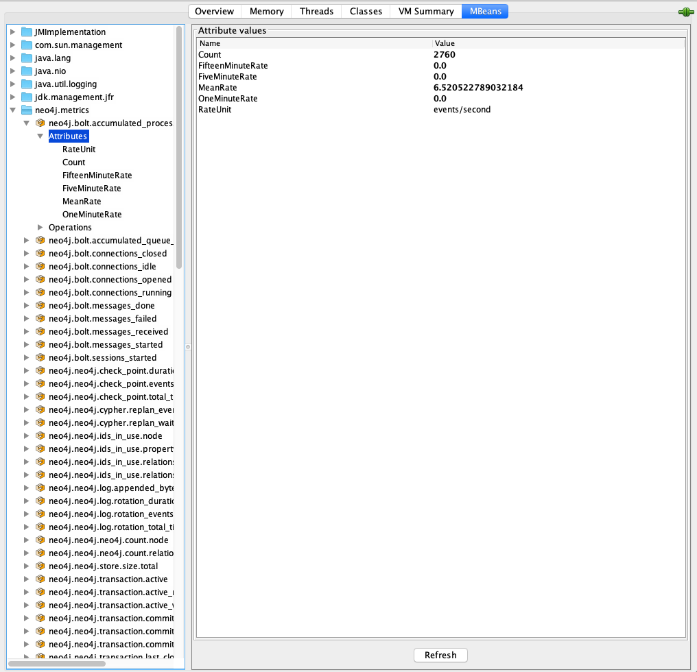Collapse the neo4j.metrics tree node
The width and height of the screenshot is (697, 672).
click(13, 110)
